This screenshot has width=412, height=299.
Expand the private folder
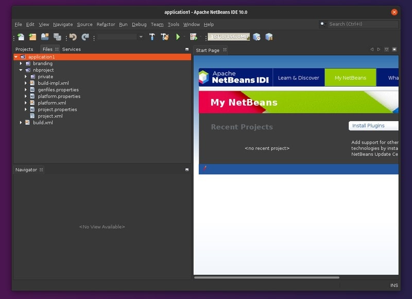(x=25, y=76)
